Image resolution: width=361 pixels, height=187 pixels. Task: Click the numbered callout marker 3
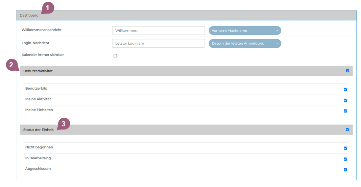64,123
